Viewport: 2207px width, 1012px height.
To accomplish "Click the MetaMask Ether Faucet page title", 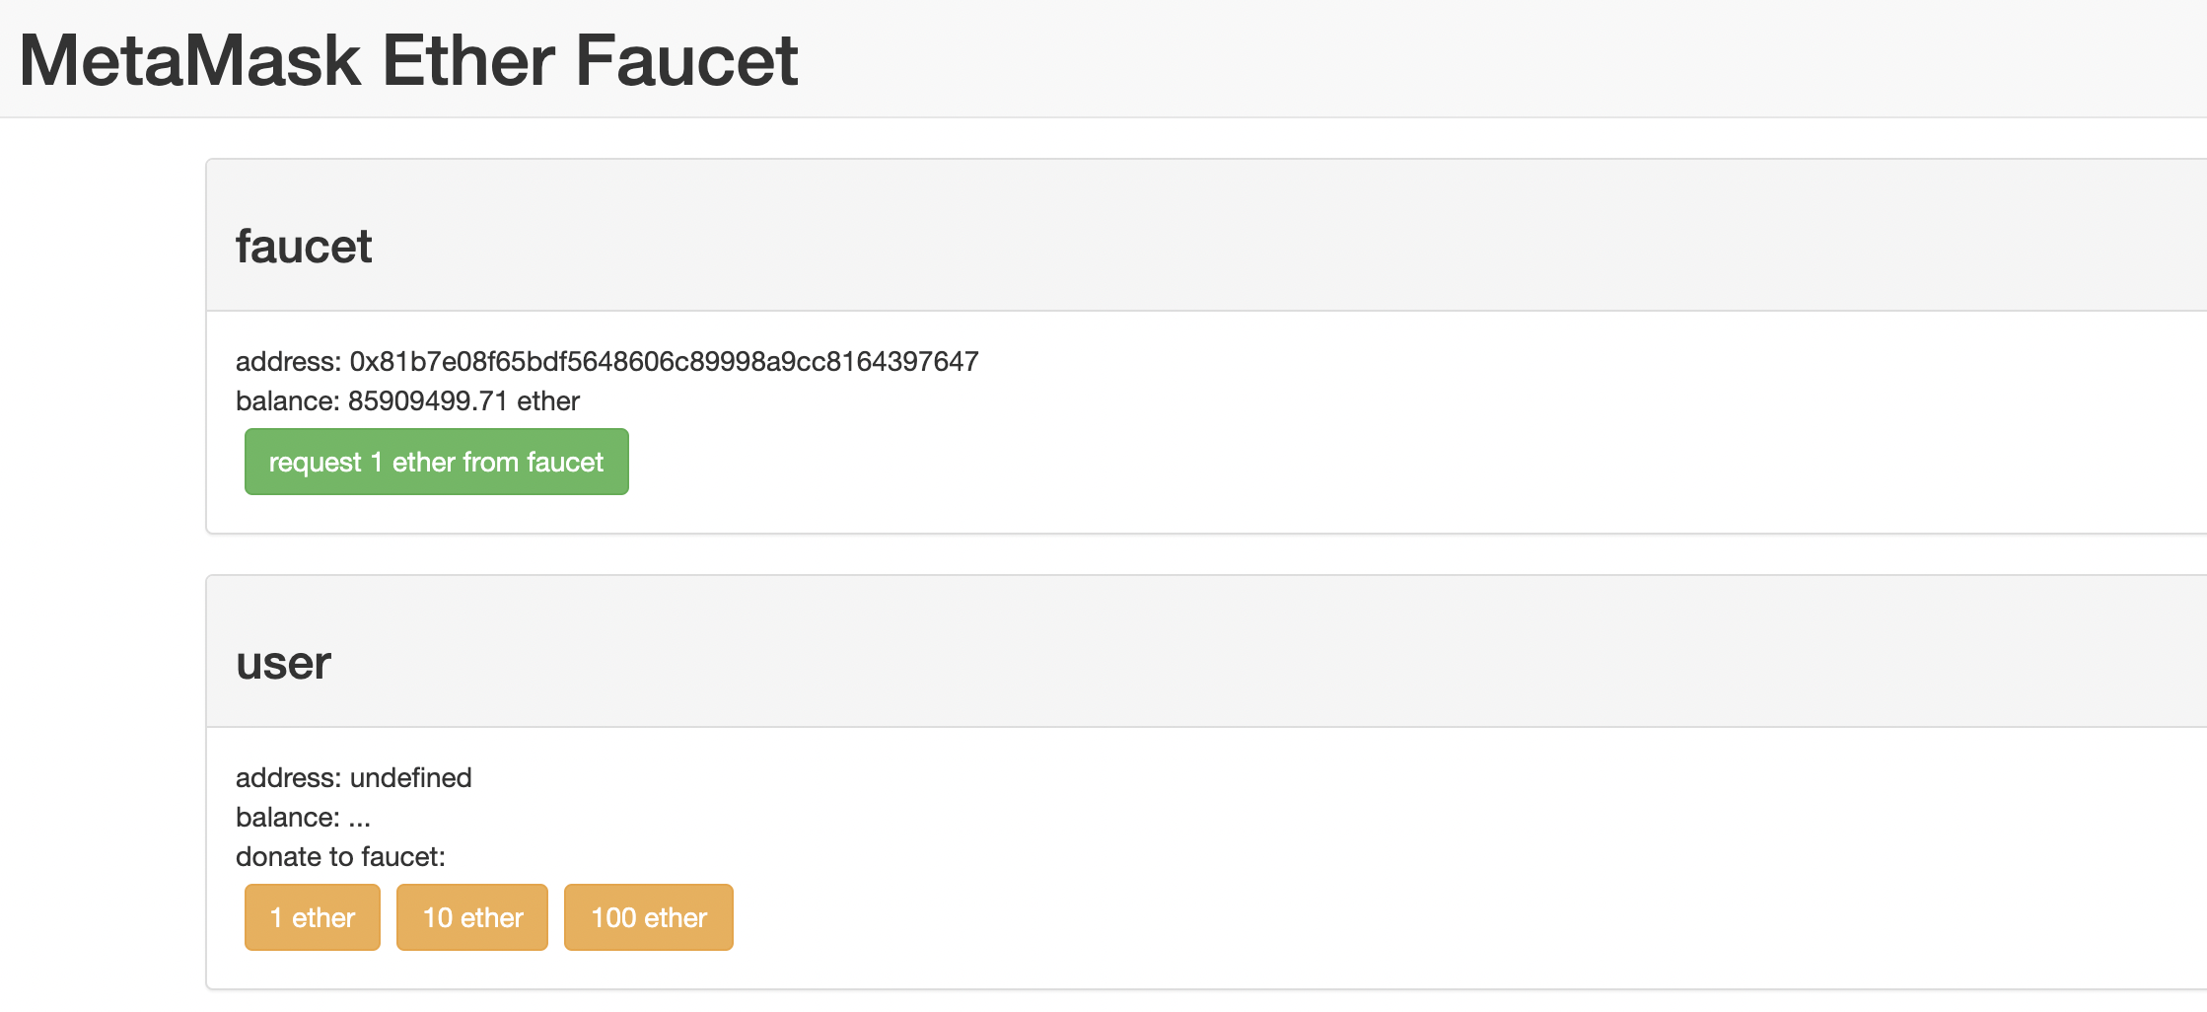I will tap(408, 60).
